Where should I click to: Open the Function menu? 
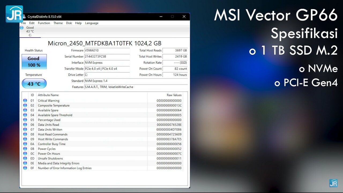coord(44,23)
